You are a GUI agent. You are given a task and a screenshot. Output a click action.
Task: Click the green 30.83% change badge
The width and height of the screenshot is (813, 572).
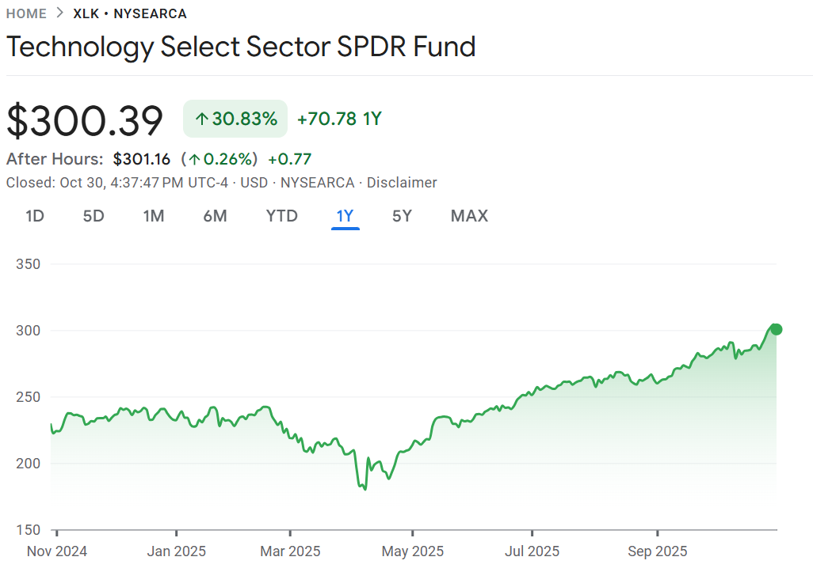pyautogui.click(x=235, y=119)
